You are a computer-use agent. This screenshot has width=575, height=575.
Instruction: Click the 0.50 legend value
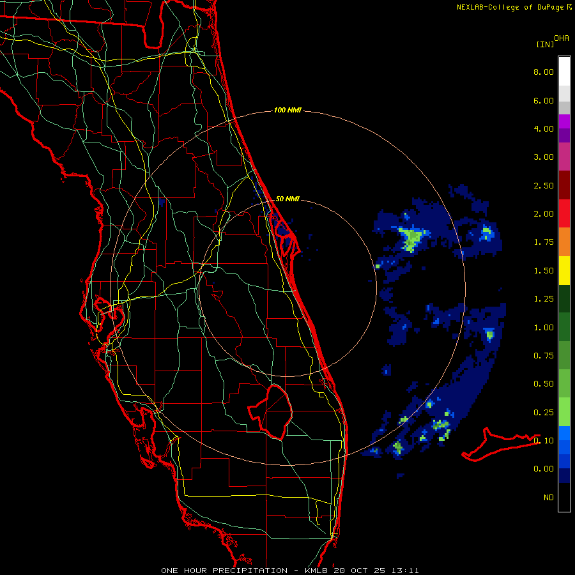click(x=544, y=384)
